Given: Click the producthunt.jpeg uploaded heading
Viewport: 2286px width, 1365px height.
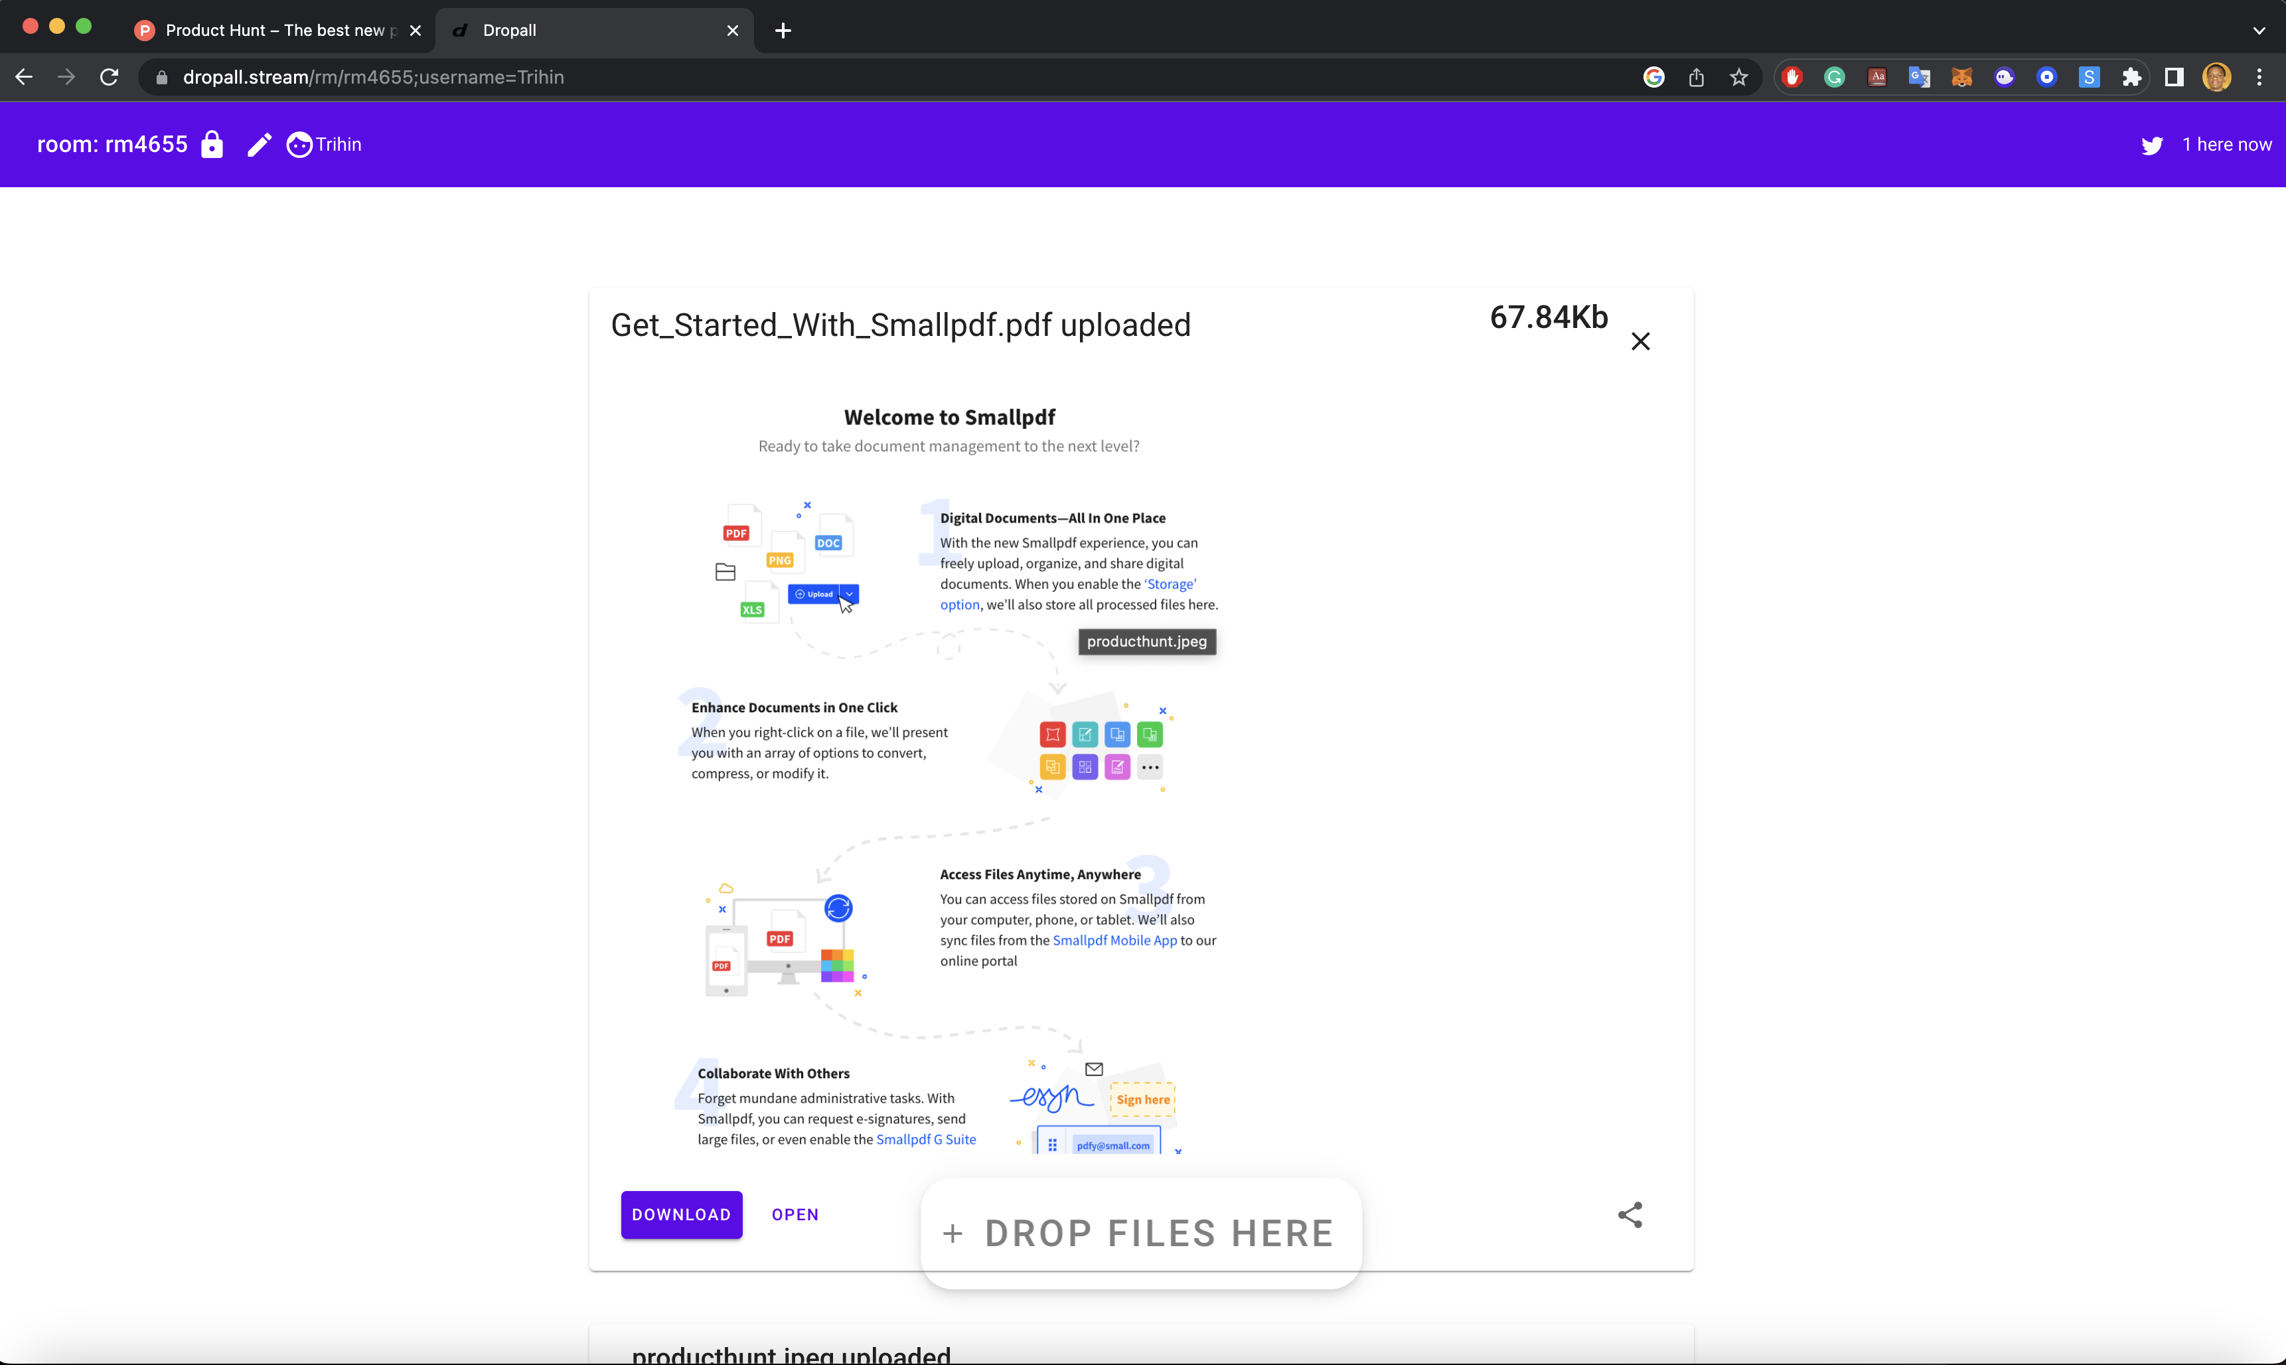Looking at the screenshot, I should (x=791, y=1356).
